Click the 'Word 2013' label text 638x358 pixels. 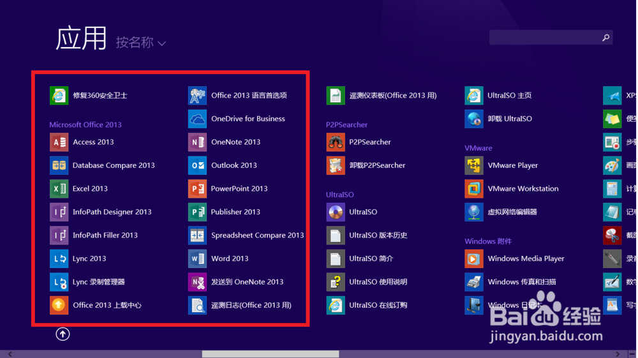(230, 258)
